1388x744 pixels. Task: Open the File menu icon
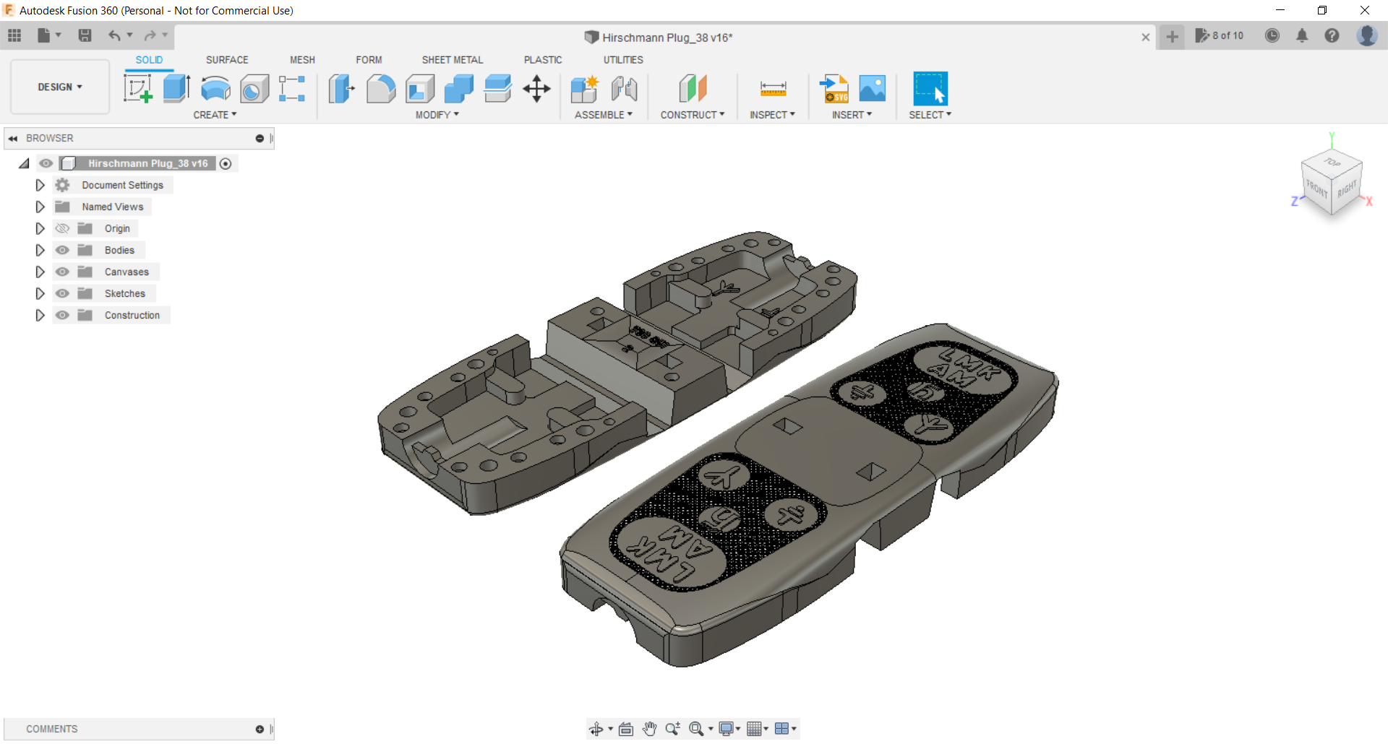pyautogui.click(x=48, y=35)
